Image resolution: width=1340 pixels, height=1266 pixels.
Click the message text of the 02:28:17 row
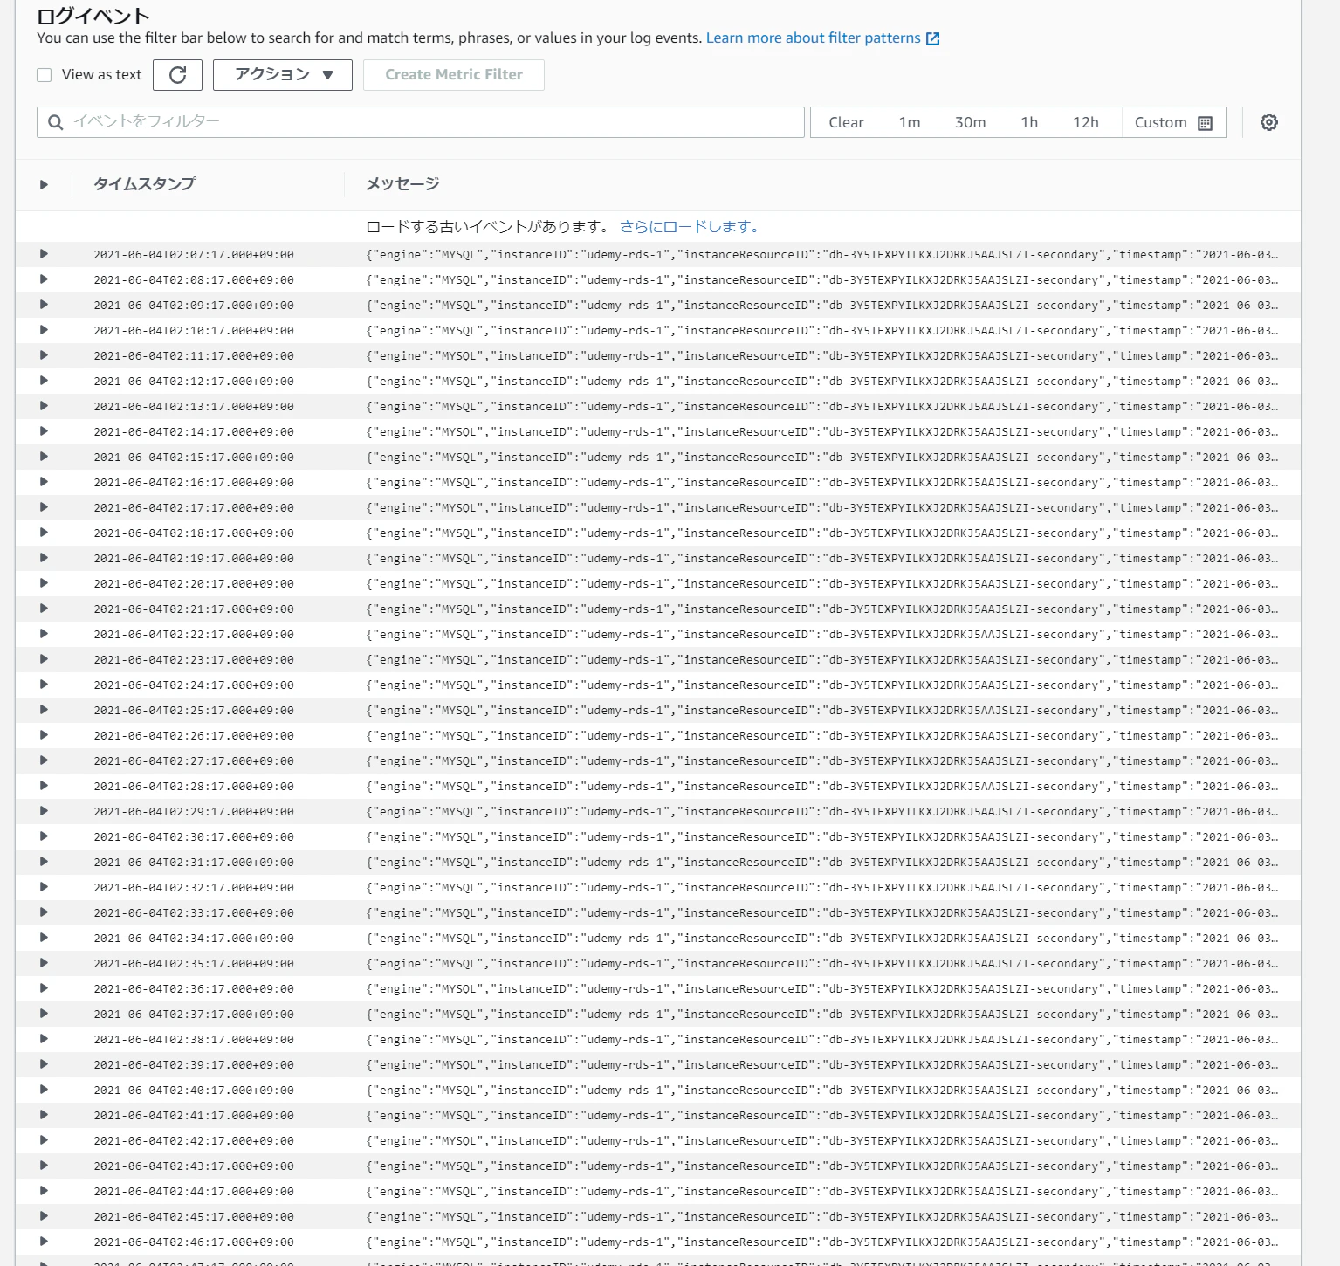pyautogui.click(x=821, y=787)
